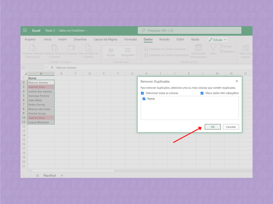Image resolution: width=273 pixels, height=204 pixels.
Task: Close the Remover Duplicadas dialog
Action: (x=237, y=81)
